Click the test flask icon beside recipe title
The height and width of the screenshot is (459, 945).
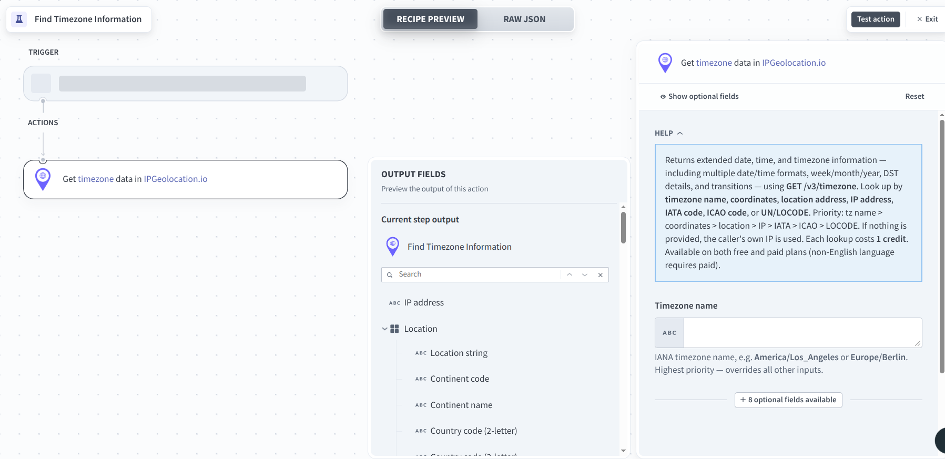click(19, 19)
